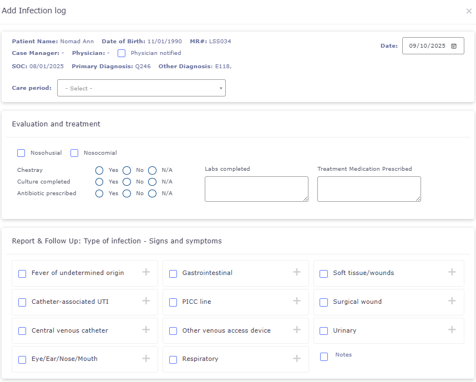Select No for Chestray

click(126, 170)
